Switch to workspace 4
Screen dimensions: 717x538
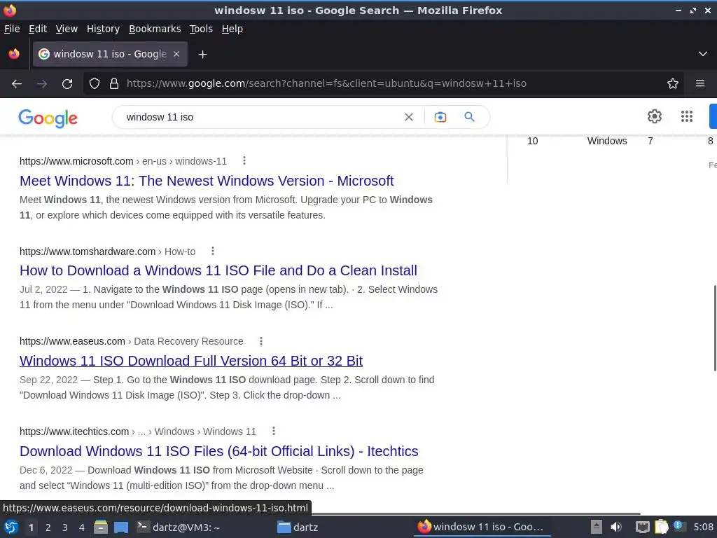tap(82, 527)
